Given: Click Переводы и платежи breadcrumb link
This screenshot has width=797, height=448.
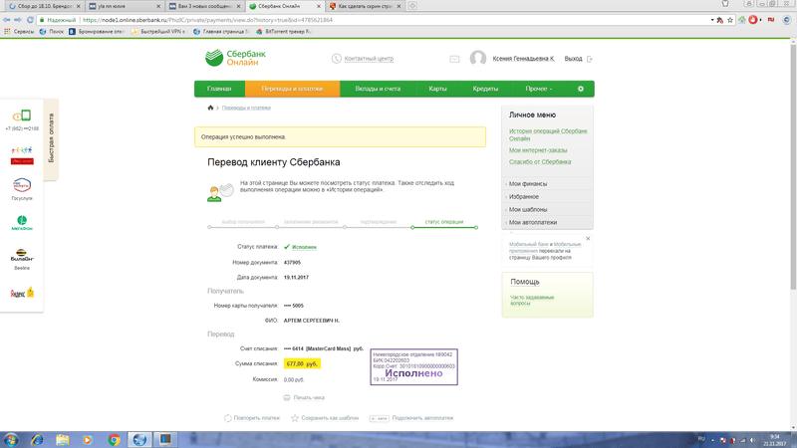Looking at the screenshot, I should pyautogui.click(x=246, y=108).
